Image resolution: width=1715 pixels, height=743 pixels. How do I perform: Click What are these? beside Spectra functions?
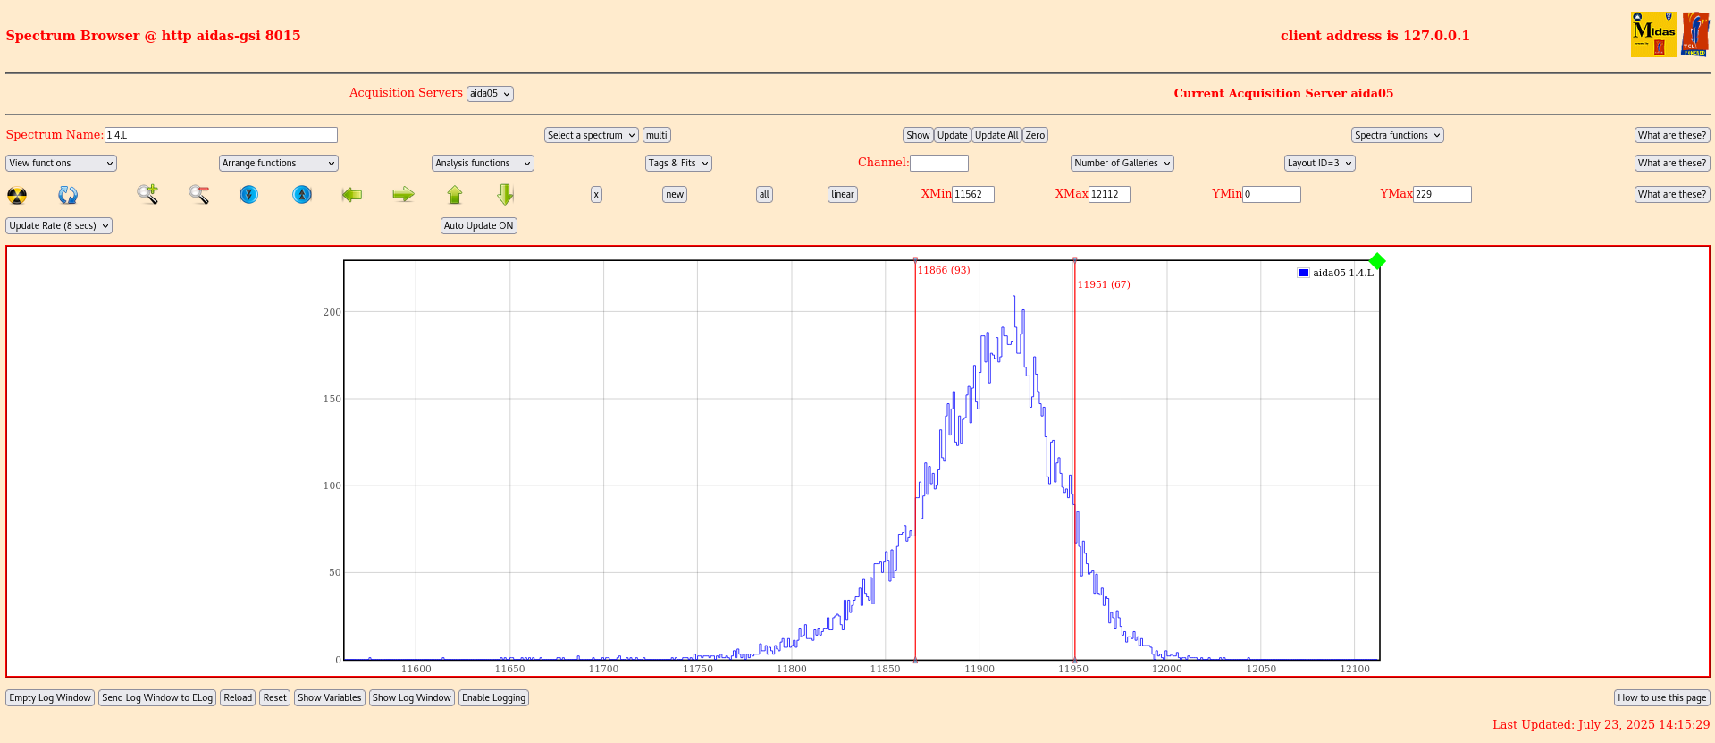(1672, 135)
